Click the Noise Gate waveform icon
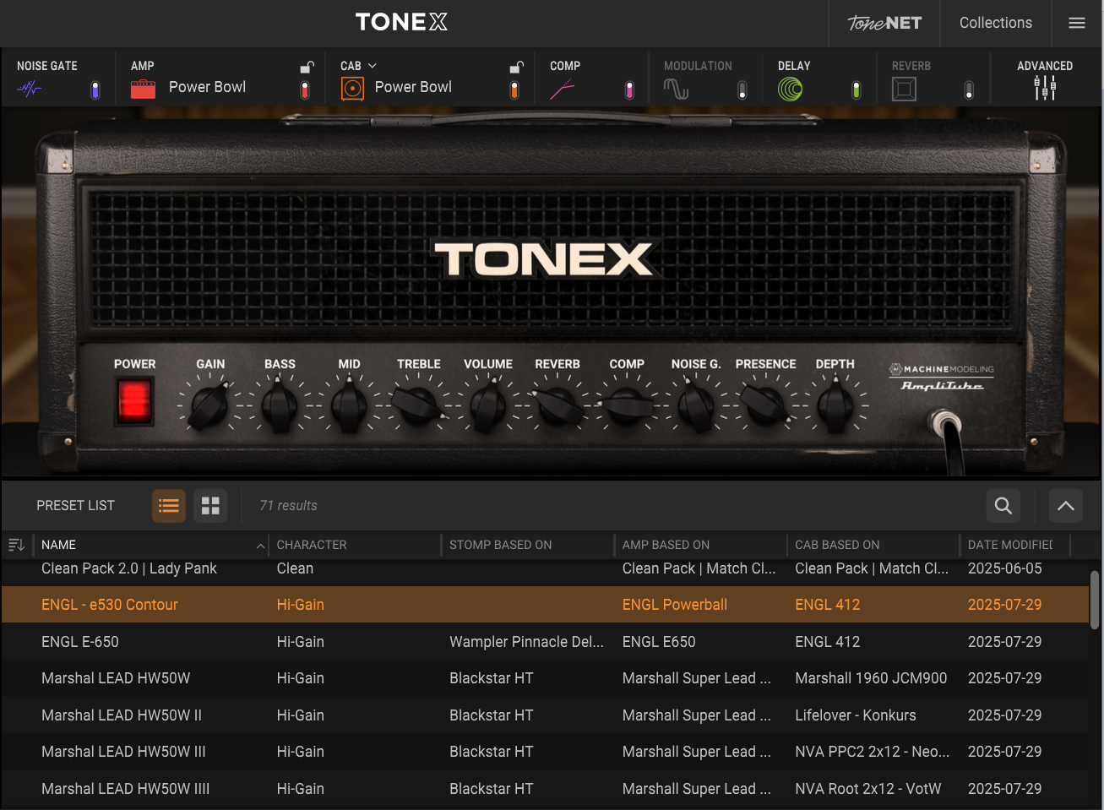Image resolution: width=1104 pixels, height=810 pixels. pyautogui.click(x=30, y=89)
